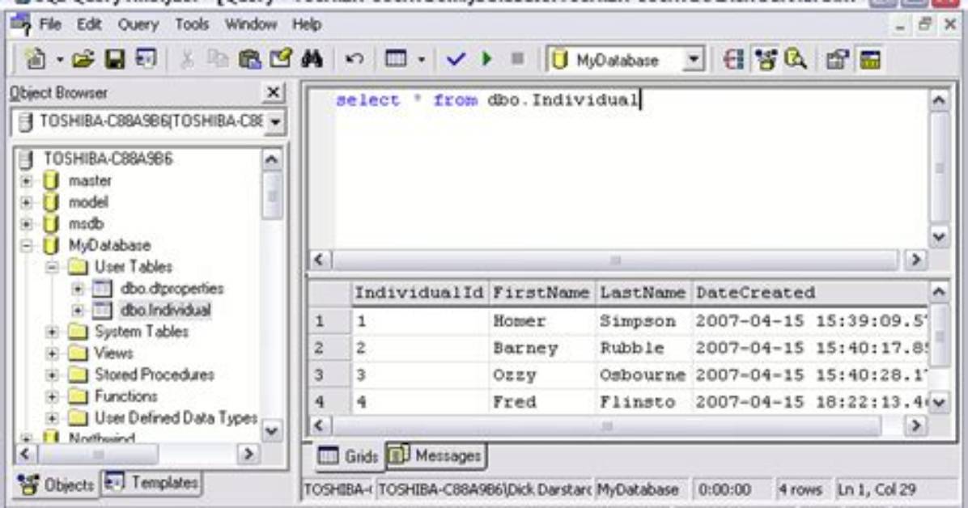This screenshot has height=508, width=968.
Task: Open the Edit menu
Action: click(x=89, y=25)
